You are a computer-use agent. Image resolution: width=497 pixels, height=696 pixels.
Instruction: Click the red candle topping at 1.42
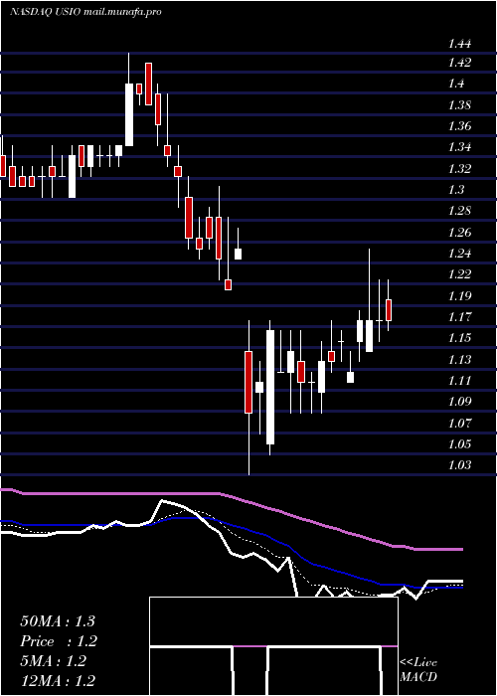(x=149, y=84)
